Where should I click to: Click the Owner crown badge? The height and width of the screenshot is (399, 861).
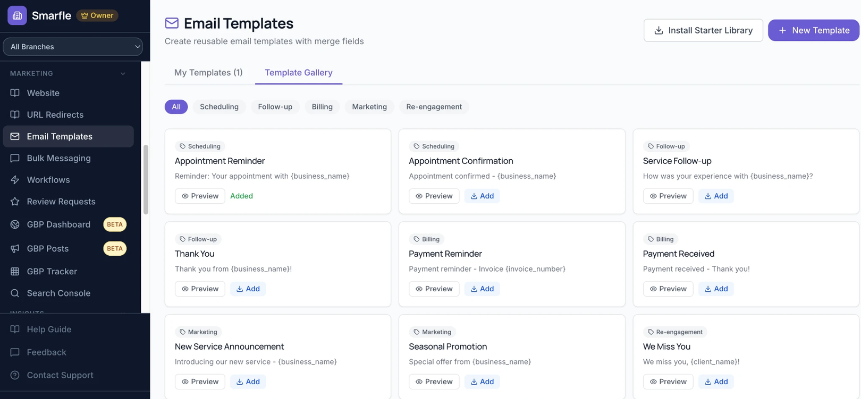(x=97, y=15)
